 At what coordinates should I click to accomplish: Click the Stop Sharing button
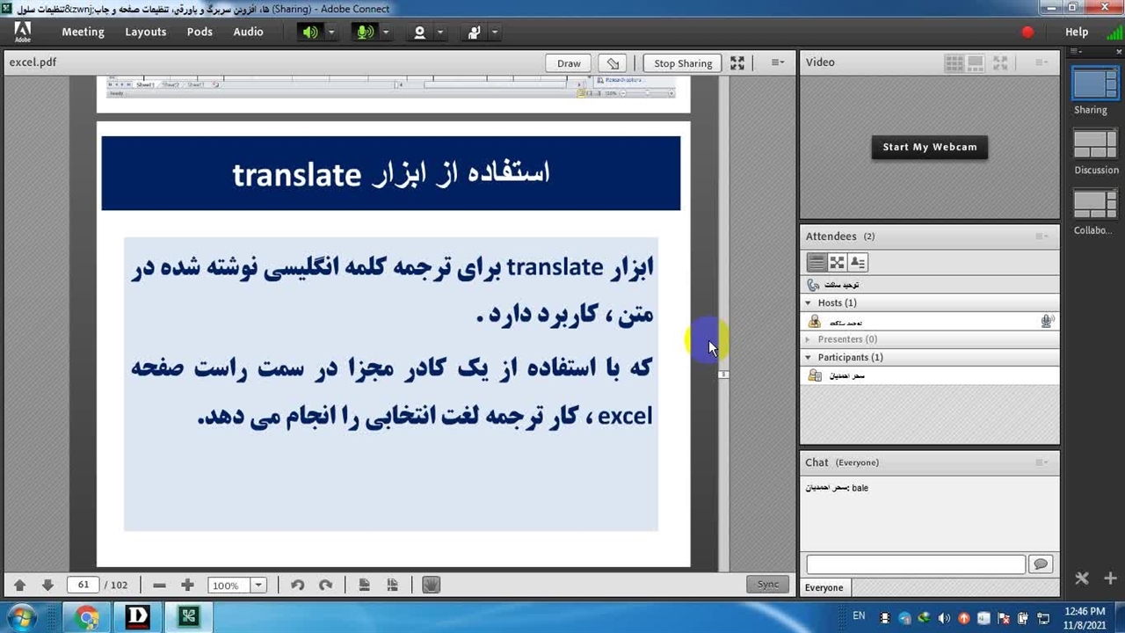click(682, 63)
